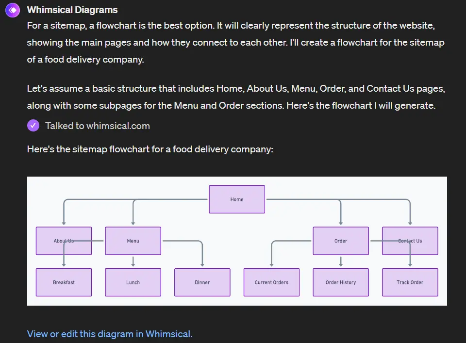Click the Talked to whimsical.com label
The image size is (466, 343).
[x=97, y=125]
